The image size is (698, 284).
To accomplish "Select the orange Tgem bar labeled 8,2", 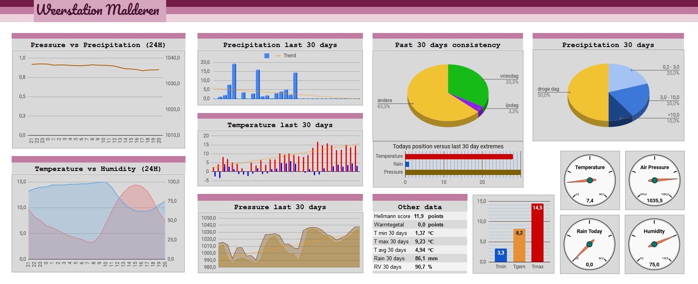I will pyautogui.click(x=519, y=245).
